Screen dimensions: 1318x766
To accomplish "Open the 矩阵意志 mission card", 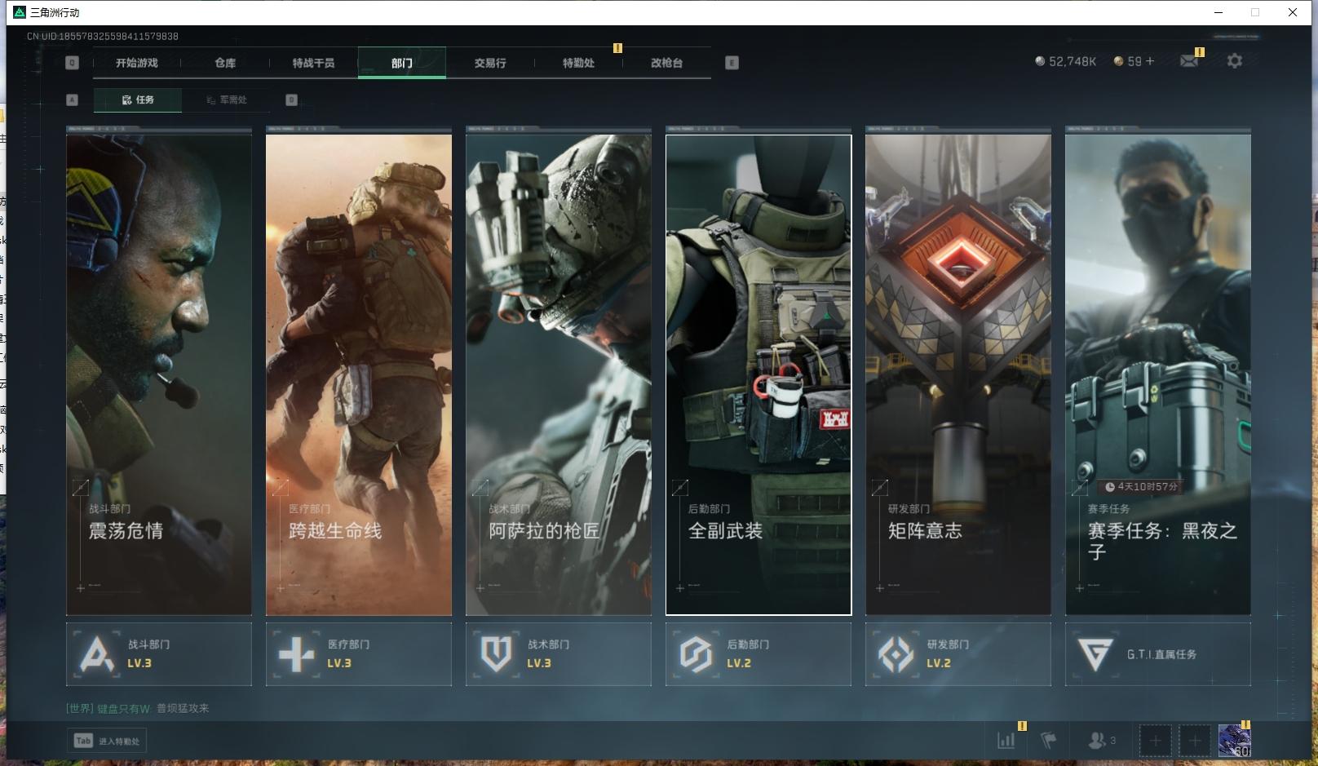I will coord(958,374).
